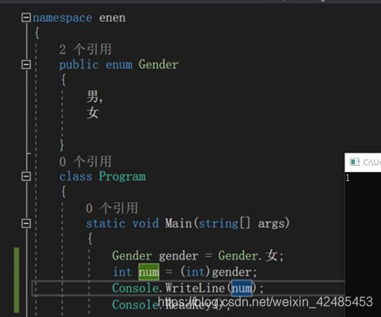The width and height of the screenshot is (381, 317).
Task: Click the enum member '女' inside the enum
Action: click(93, 113)
